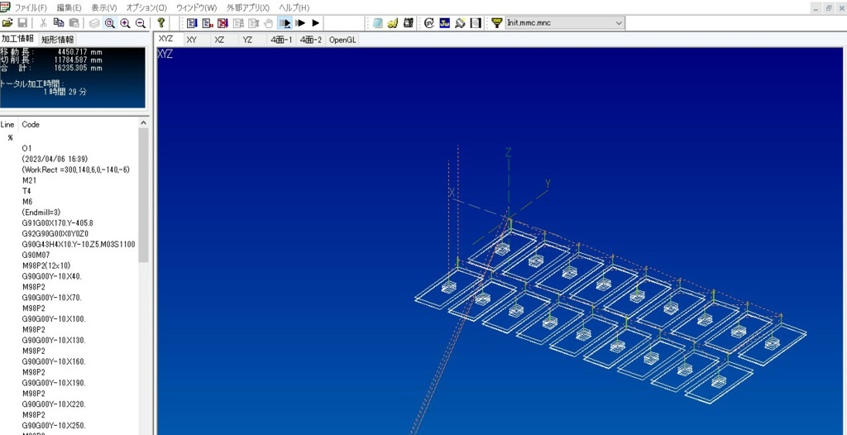This screenshot has width=847, height=435.
Task: Open the オプション(O) menu
Action: (x=146, y=7)
